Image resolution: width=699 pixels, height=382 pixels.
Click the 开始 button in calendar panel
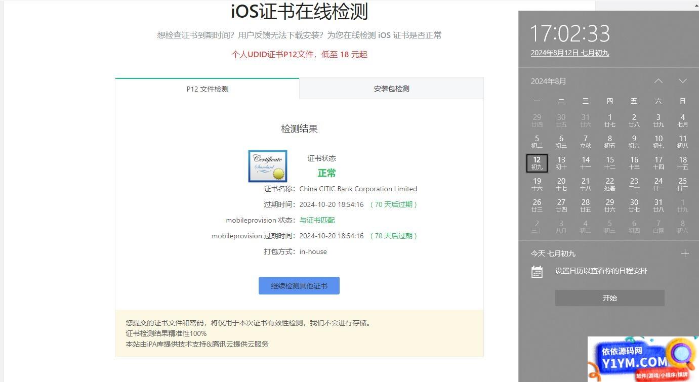[x=609, y=298]
